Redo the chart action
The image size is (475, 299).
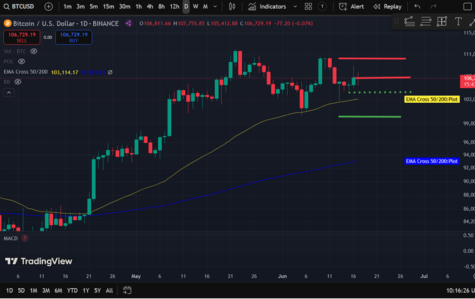point(434,6)
